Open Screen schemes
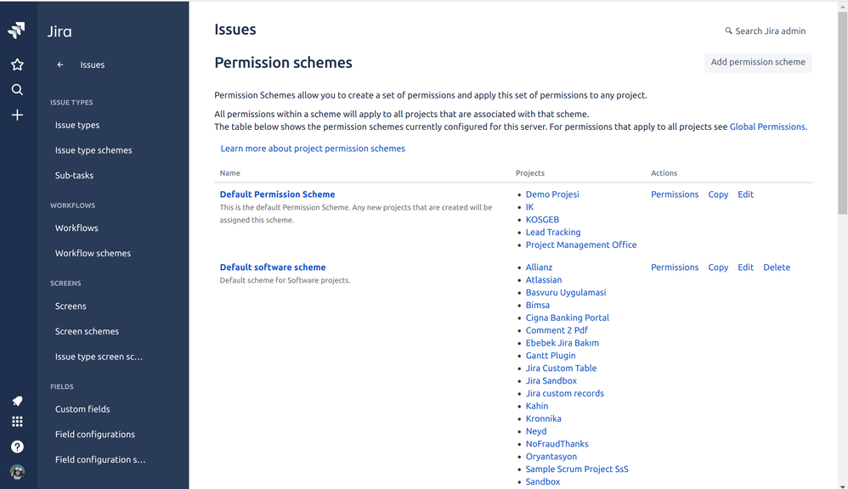 point(87,331)
